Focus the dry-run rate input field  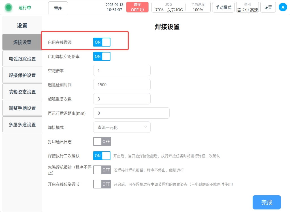click(x=122, y=70)
